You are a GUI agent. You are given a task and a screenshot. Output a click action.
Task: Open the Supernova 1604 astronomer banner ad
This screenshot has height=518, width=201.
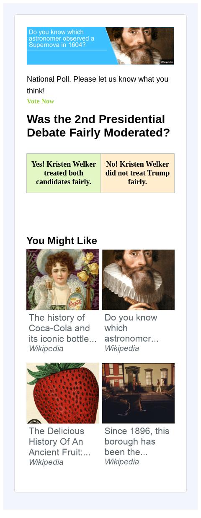point(100,46)
